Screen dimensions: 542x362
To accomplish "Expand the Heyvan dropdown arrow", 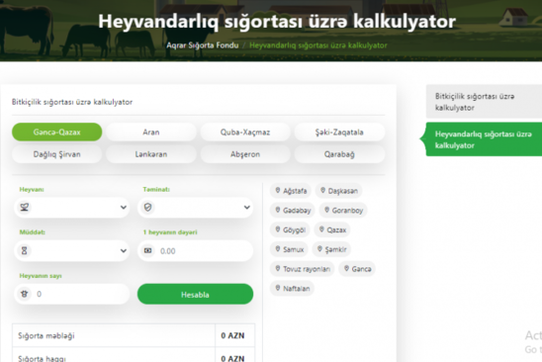I will tap(123, 208).
